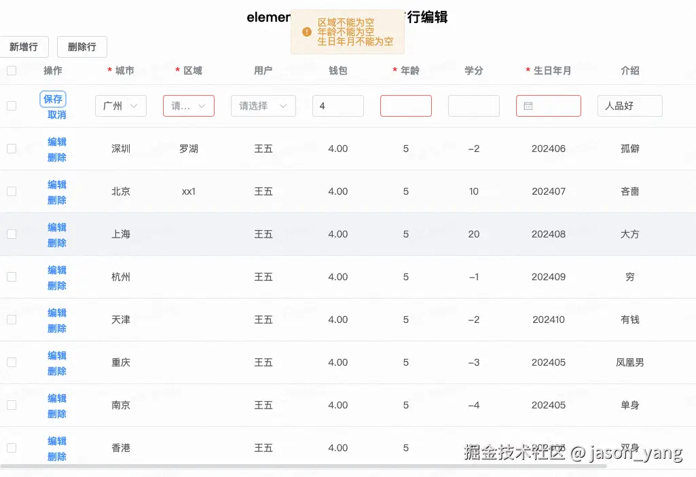The image size is (696, 477).
Task: Click the validation warning message popup
Action: pyautogui.click(x=348, y=32)
